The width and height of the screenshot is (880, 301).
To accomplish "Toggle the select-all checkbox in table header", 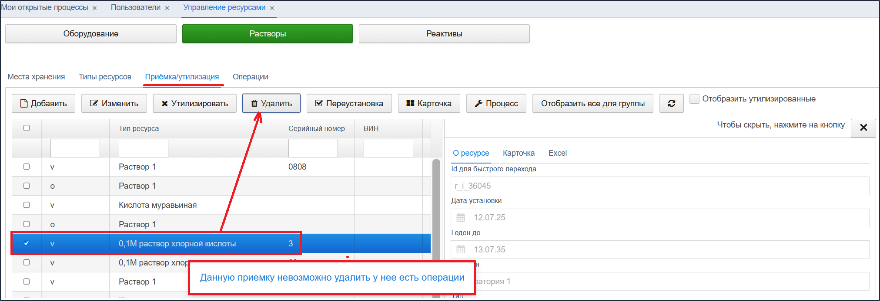I will pos(27,128).
